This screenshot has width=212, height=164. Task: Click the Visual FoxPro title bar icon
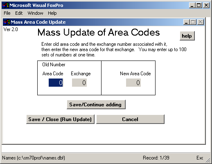[x=6, y=5]
